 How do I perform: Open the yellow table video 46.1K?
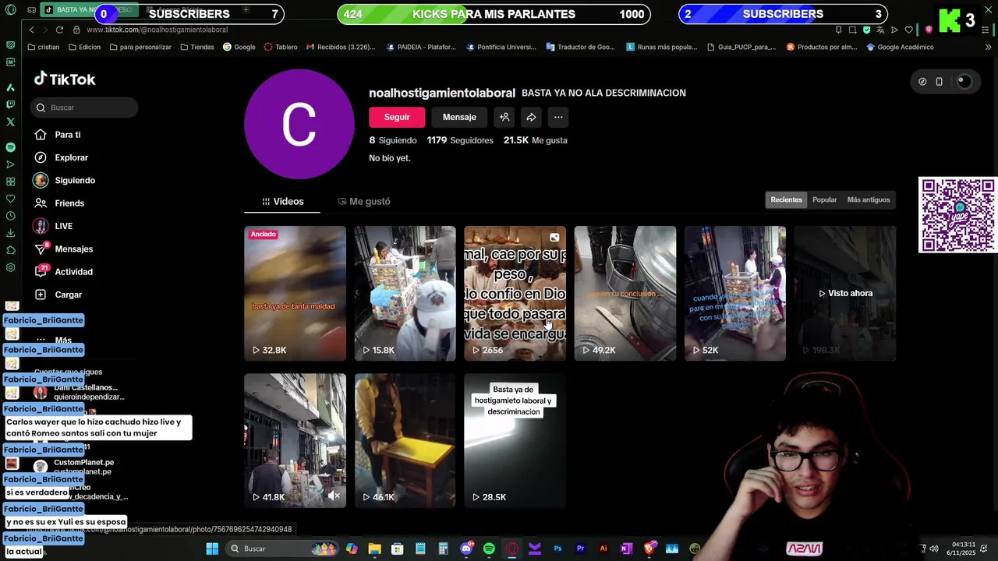(405, 440)
